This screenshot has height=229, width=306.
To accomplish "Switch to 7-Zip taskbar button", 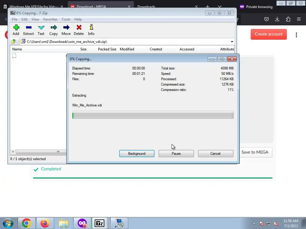I will point(100,223).
